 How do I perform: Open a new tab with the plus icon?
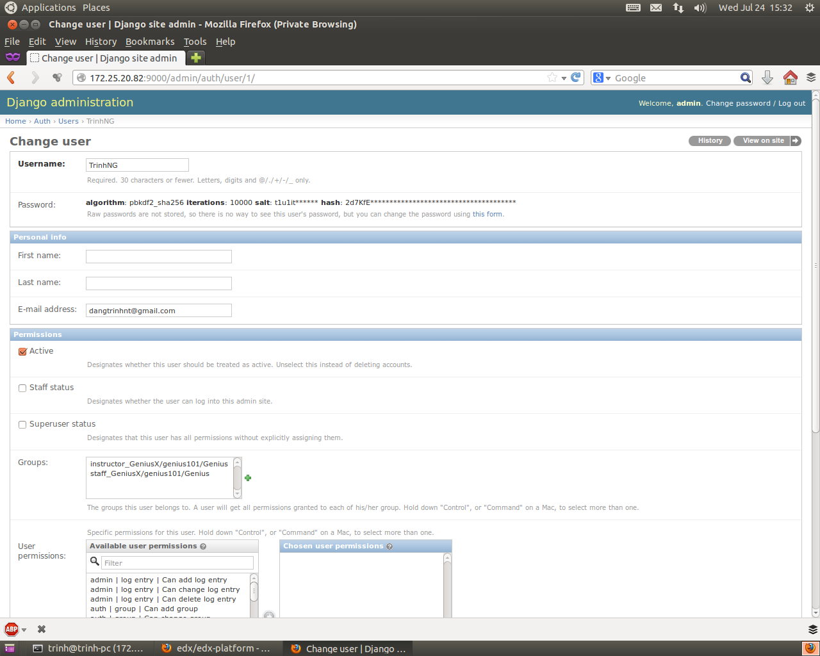[196, 58]
